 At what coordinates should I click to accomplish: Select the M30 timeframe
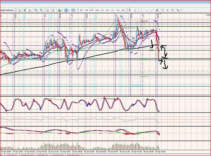(97, 10)
